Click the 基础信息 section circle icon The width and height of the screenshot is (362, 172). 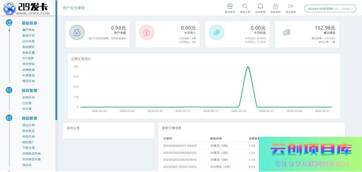click(9, 23)
